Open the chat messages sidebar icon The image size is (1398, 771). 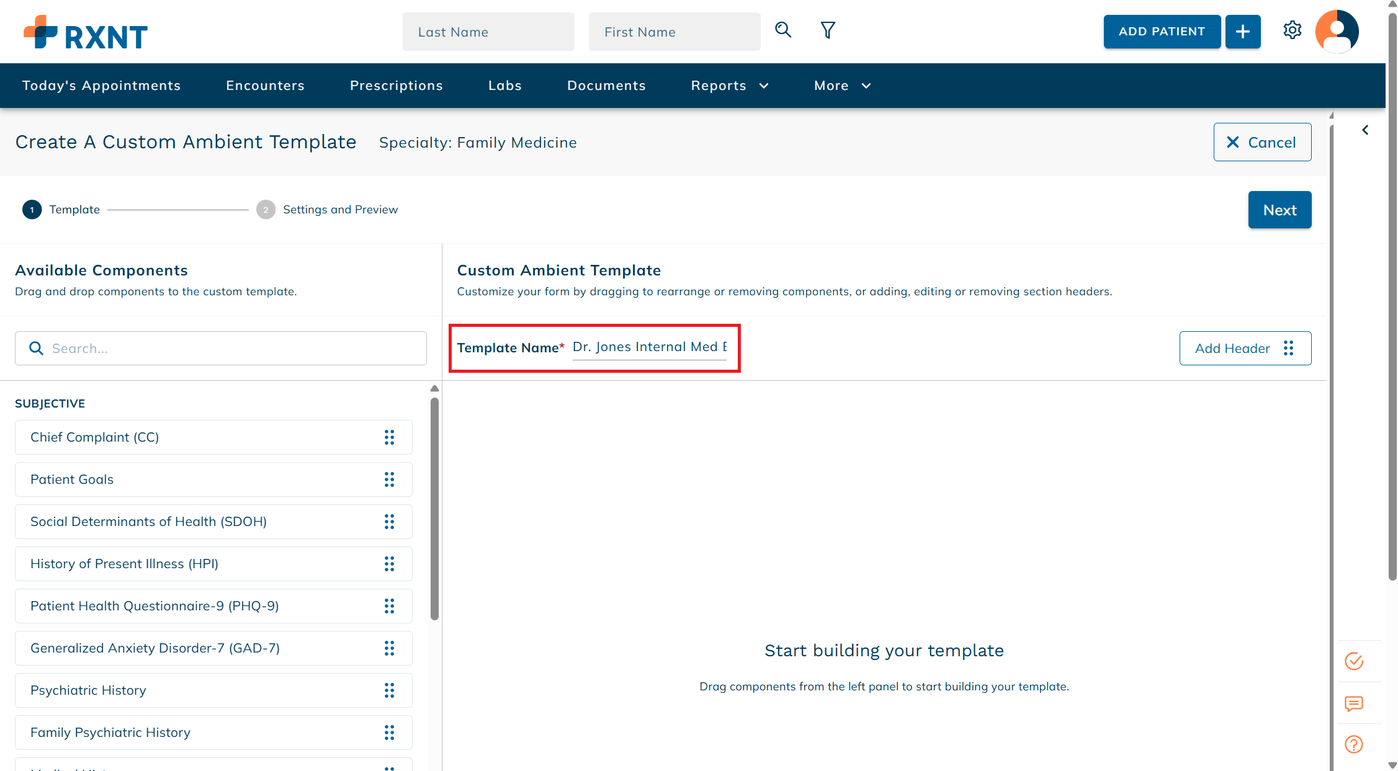1353,703
